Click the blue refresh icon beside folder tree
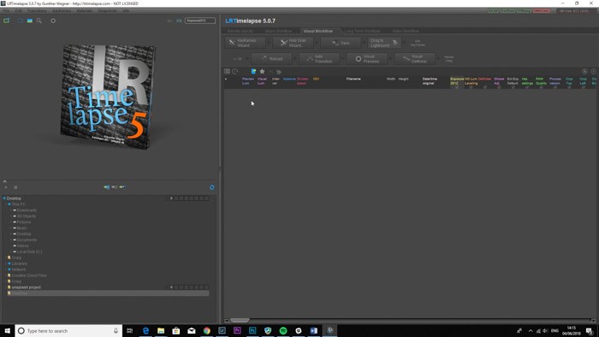599x337 pixels. 212,187
